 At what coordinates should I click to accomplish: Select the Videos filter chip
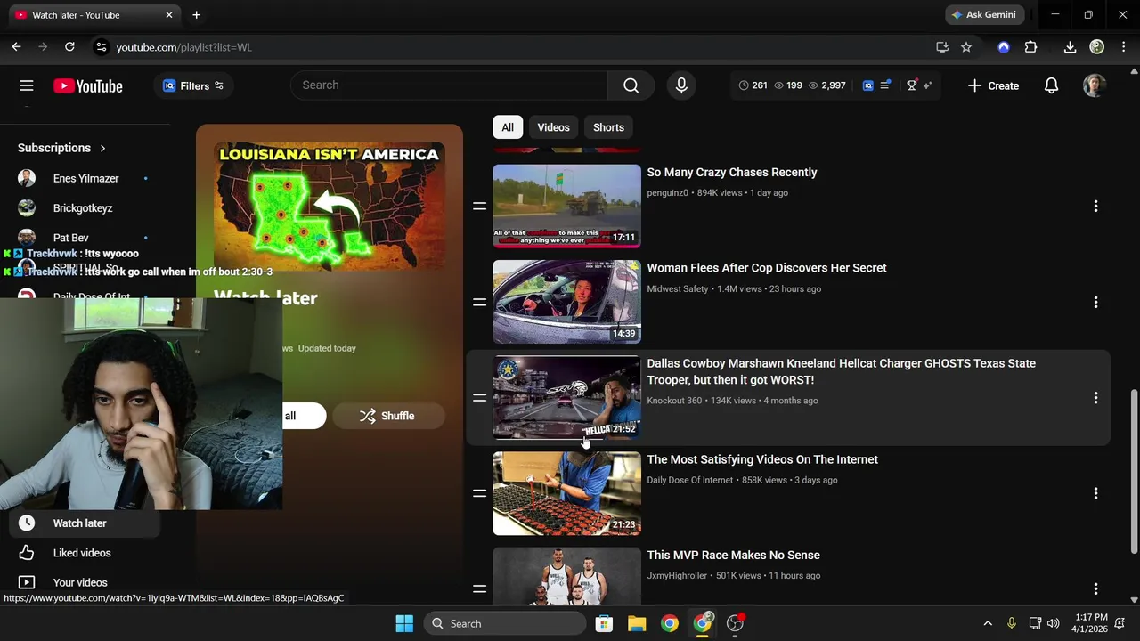point(553,127)
